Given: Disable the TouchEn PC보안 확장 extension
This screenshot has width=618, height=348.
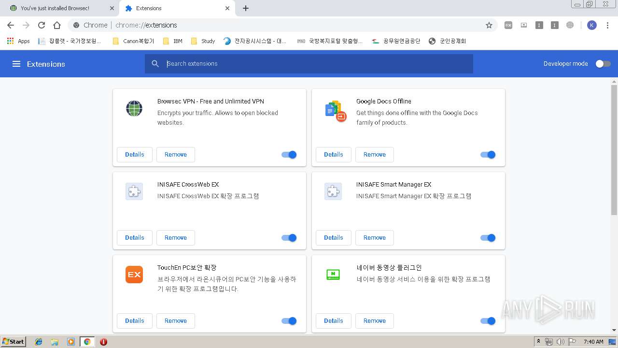Looking at the screenshot, I should point(289,321).
